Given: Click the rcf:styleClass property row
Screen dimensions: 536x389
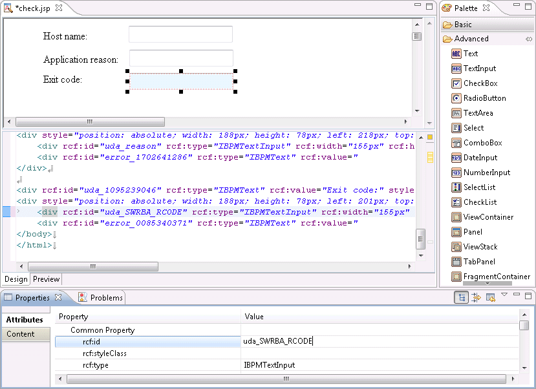Looking at the screenshot, I should (286, 353).
